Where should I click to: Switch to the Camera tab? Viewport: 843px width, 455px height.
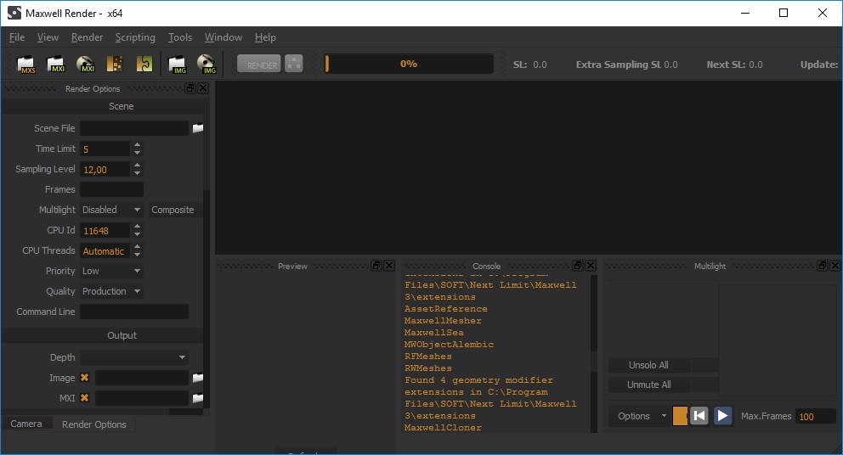coord(26,424)
